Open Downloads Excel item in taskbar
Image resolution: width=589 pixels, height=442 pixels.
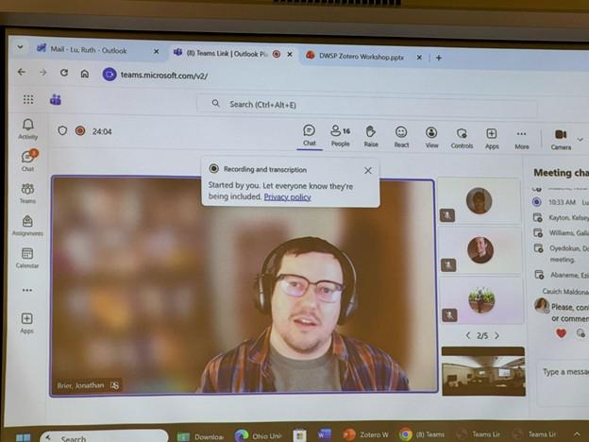coord(200,436)
